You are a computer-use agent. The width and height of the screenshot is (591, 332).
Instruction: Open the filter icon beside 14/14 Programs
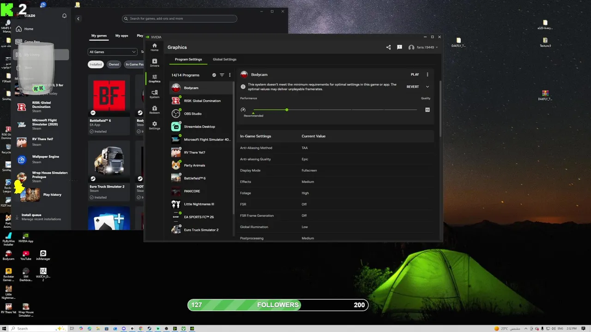click(x=222, y=75)
